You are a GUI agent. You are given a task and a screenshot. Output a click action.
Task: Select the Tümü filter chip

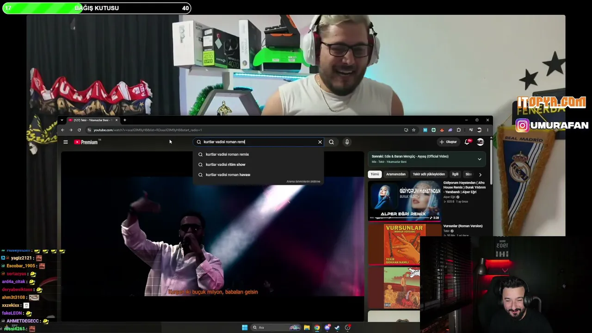(375, 174)
